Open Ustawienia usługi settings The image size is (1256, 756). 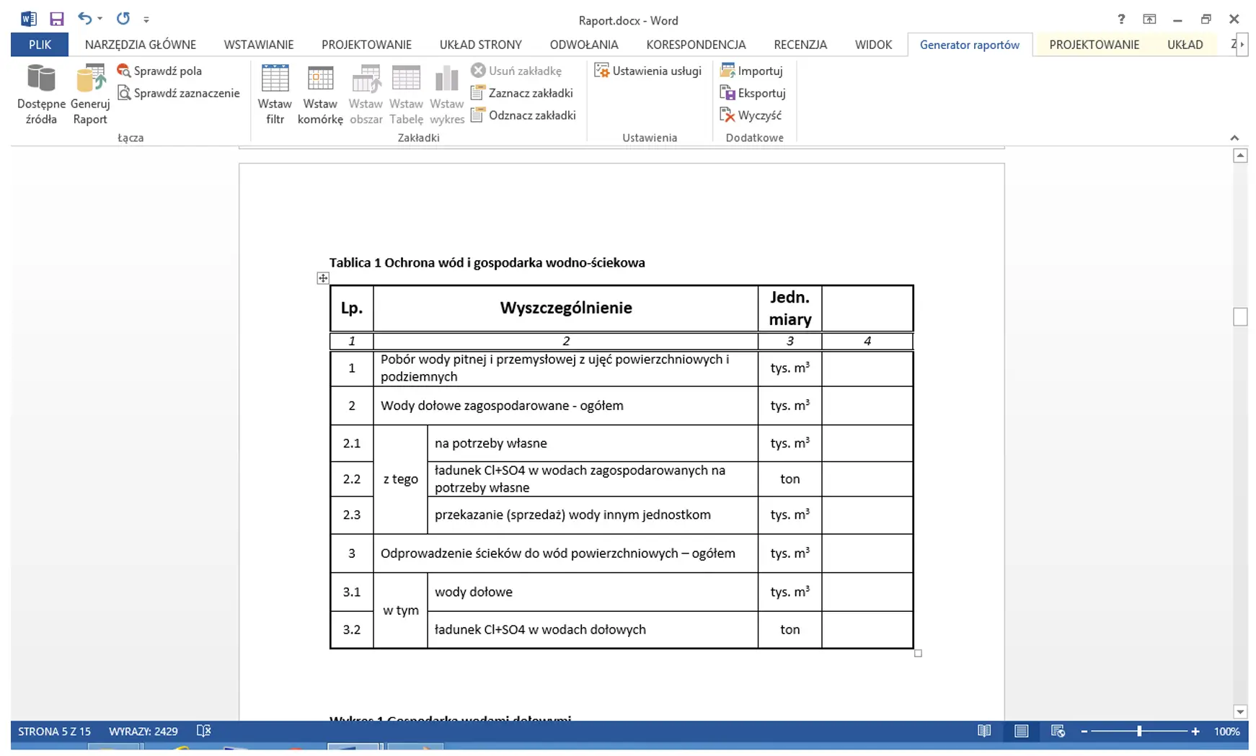[647, 71]
